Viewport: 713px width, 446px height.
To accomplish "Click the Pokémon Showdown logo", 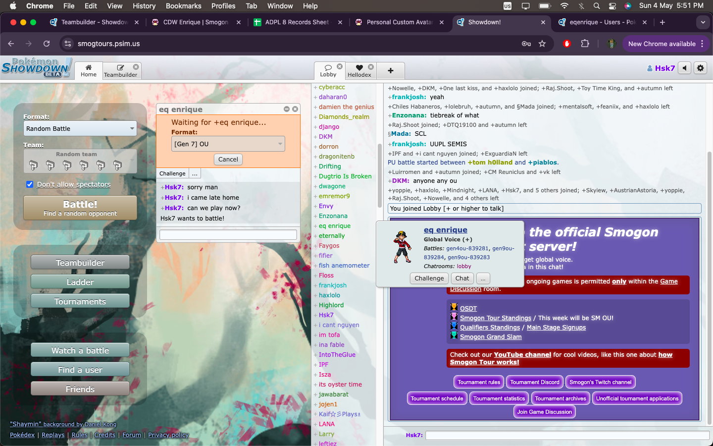I will point(36,68).
